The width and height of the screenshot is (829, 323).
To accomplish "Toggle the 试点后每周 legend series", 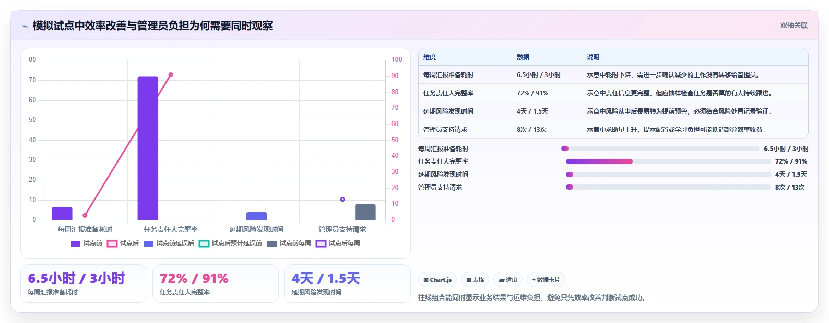I will pos(338,243).
